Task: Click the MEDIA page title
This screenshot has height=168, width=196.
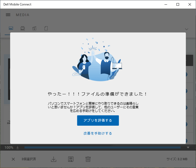Action: pyautogui.click(x=23, y=15)
